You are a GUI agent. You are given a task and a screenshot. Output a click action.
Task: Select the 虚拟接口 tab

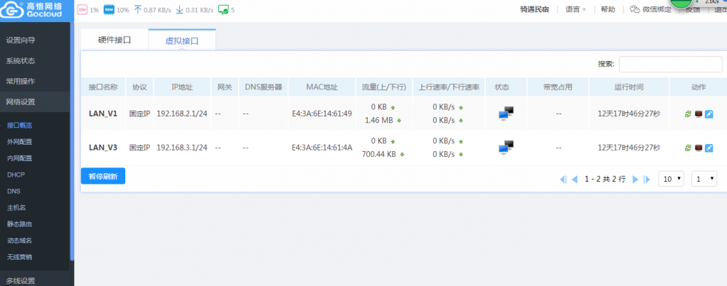coord(182,41)
